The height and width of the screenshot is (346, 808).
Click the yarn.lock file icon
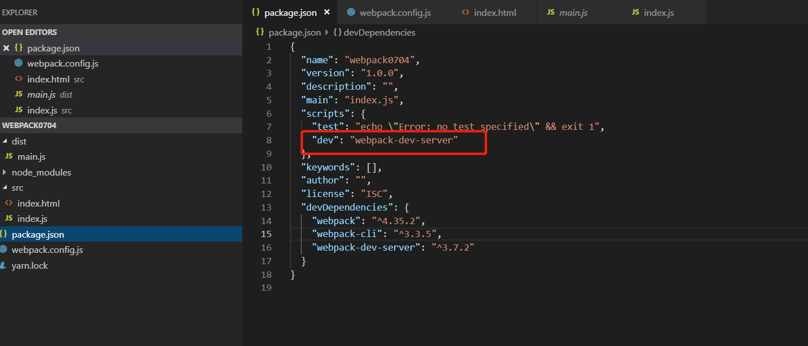(3, 265)
